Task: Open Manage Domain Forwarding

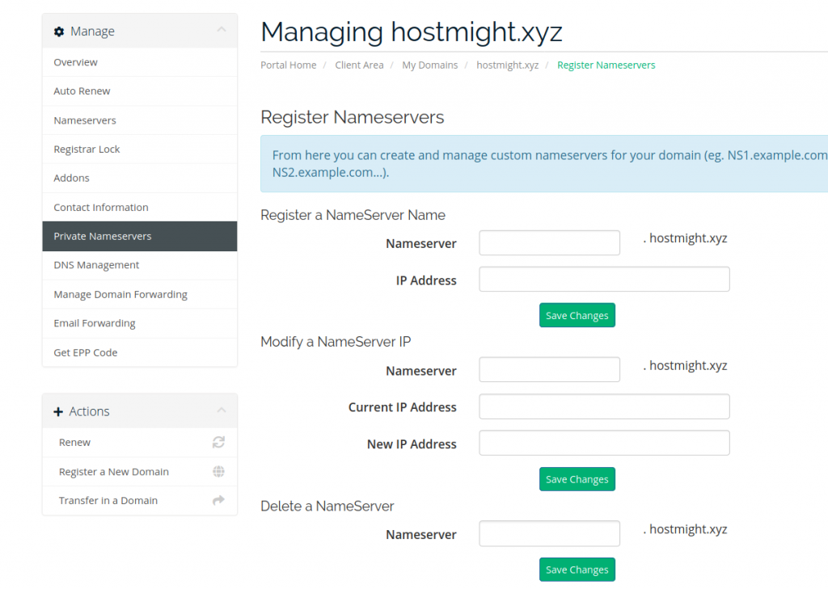Action: tap(139, 294)
